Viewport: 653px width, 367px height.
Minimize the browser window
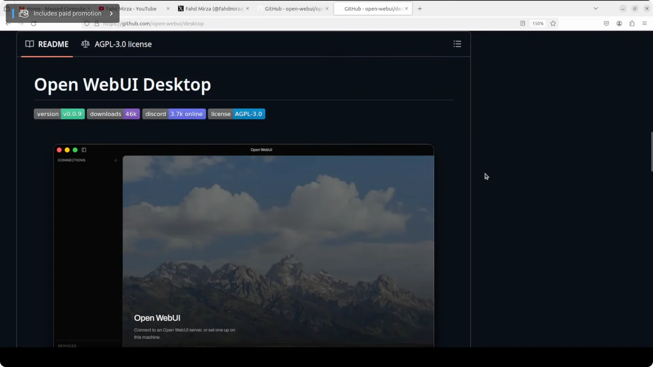tap(623, 8)
